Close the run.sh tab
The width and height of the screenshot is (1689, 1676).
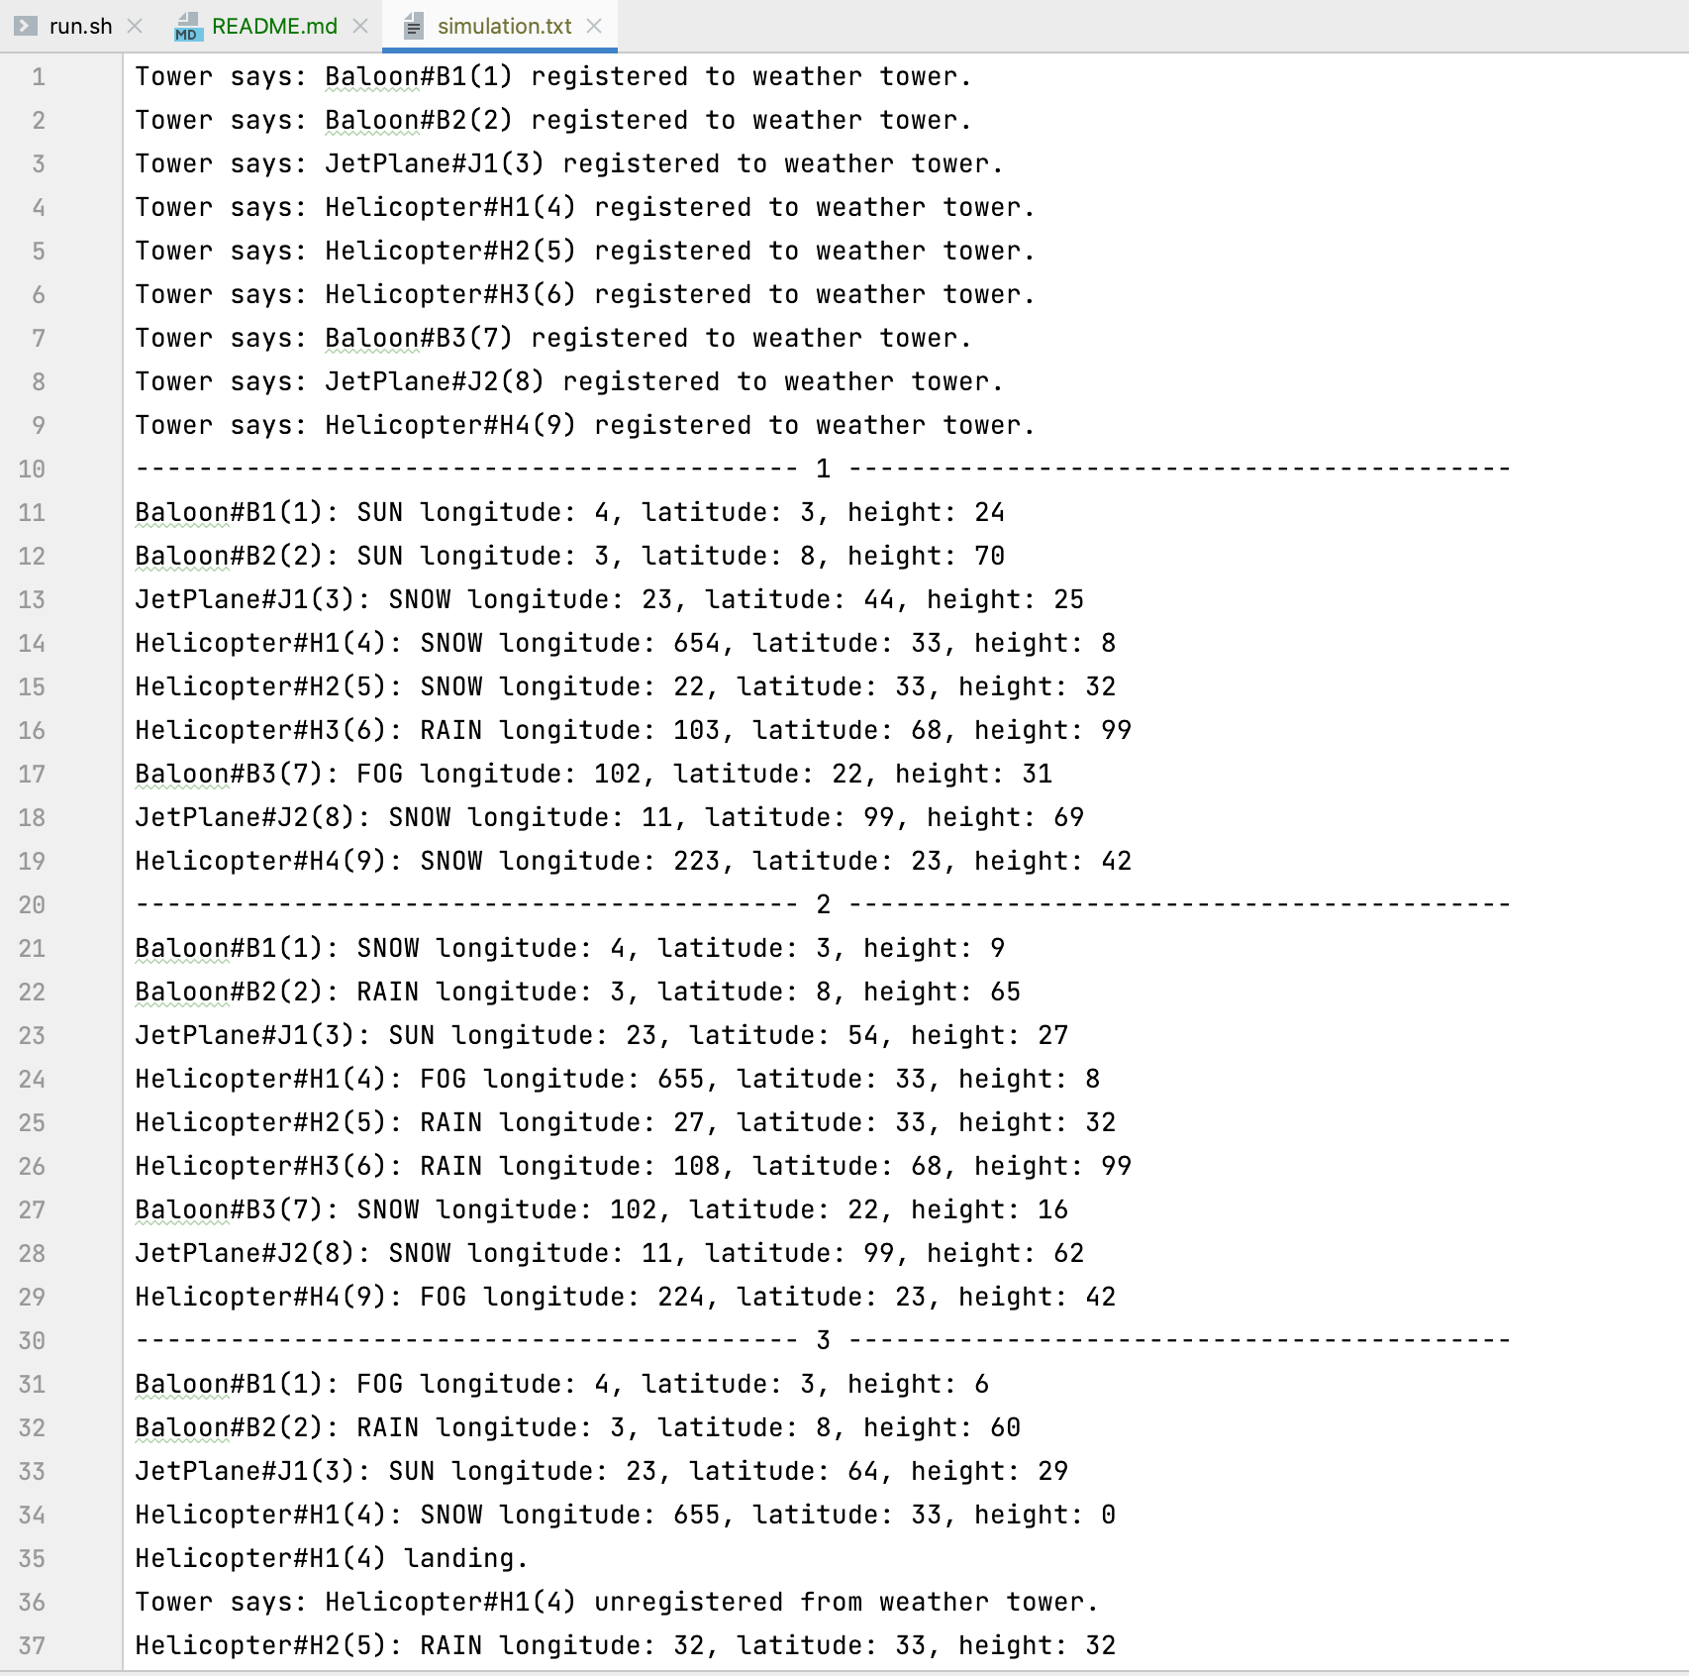coord(136,26)
